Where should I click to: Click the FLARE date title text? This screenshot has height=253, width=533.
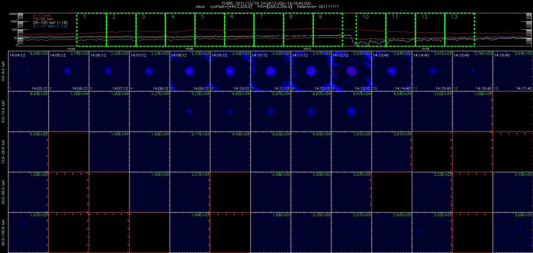(266, 3)
